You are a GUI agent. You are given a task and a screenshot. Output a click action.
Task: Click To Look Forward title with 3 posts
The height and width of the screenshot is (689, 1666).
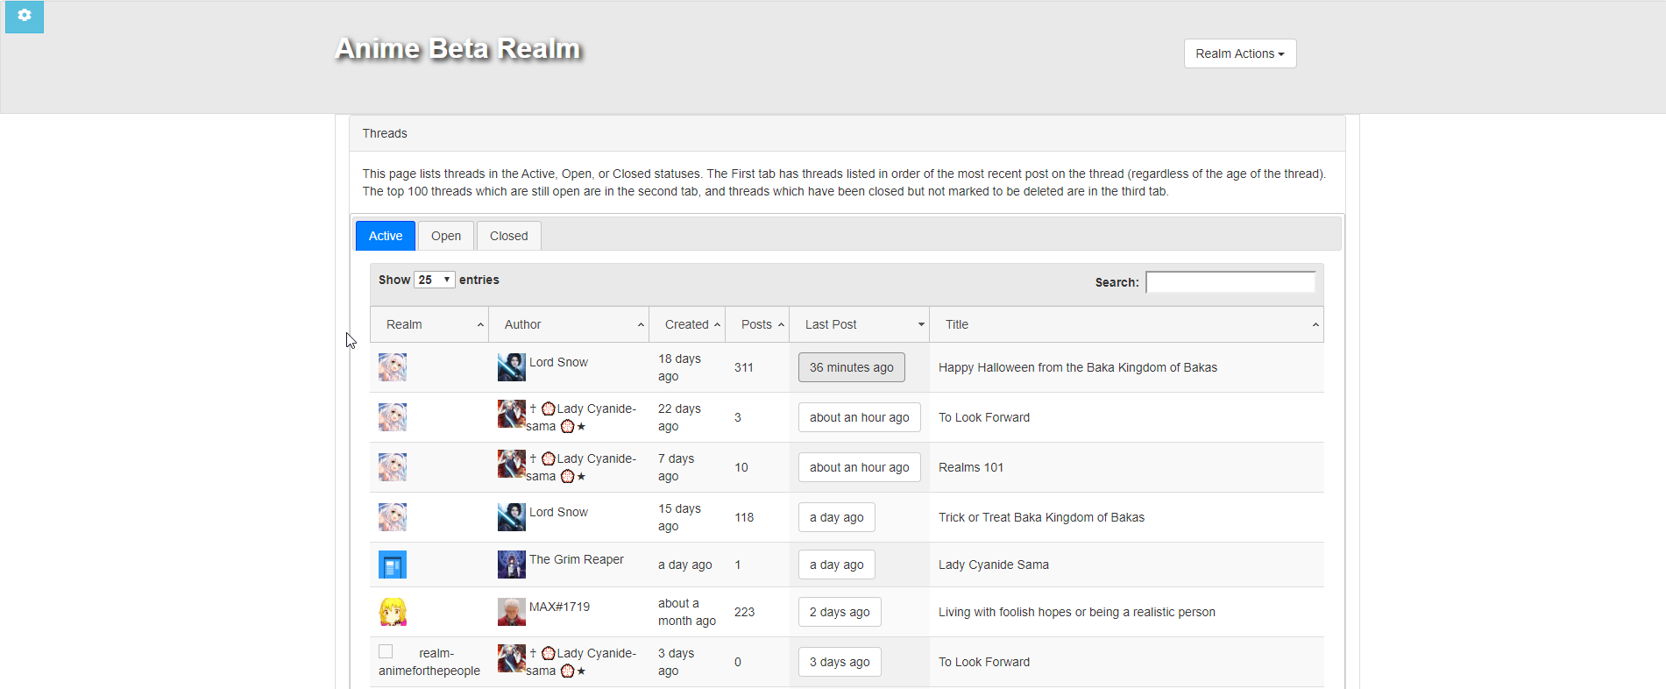click(984, 417)
